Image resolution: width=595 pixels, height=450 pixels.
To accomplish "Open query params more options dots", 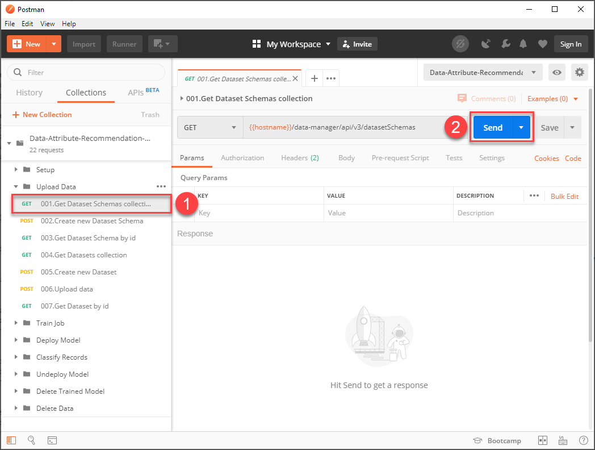I will coord(534,195).
